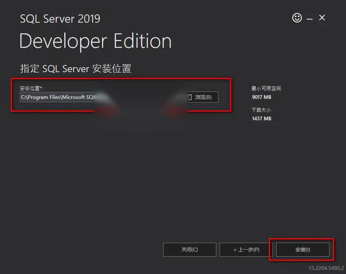The height and width of the screenshot is (274, 346).
Task: Click the SQL Server 2019 title text
Action: click(x=60, y=19)
